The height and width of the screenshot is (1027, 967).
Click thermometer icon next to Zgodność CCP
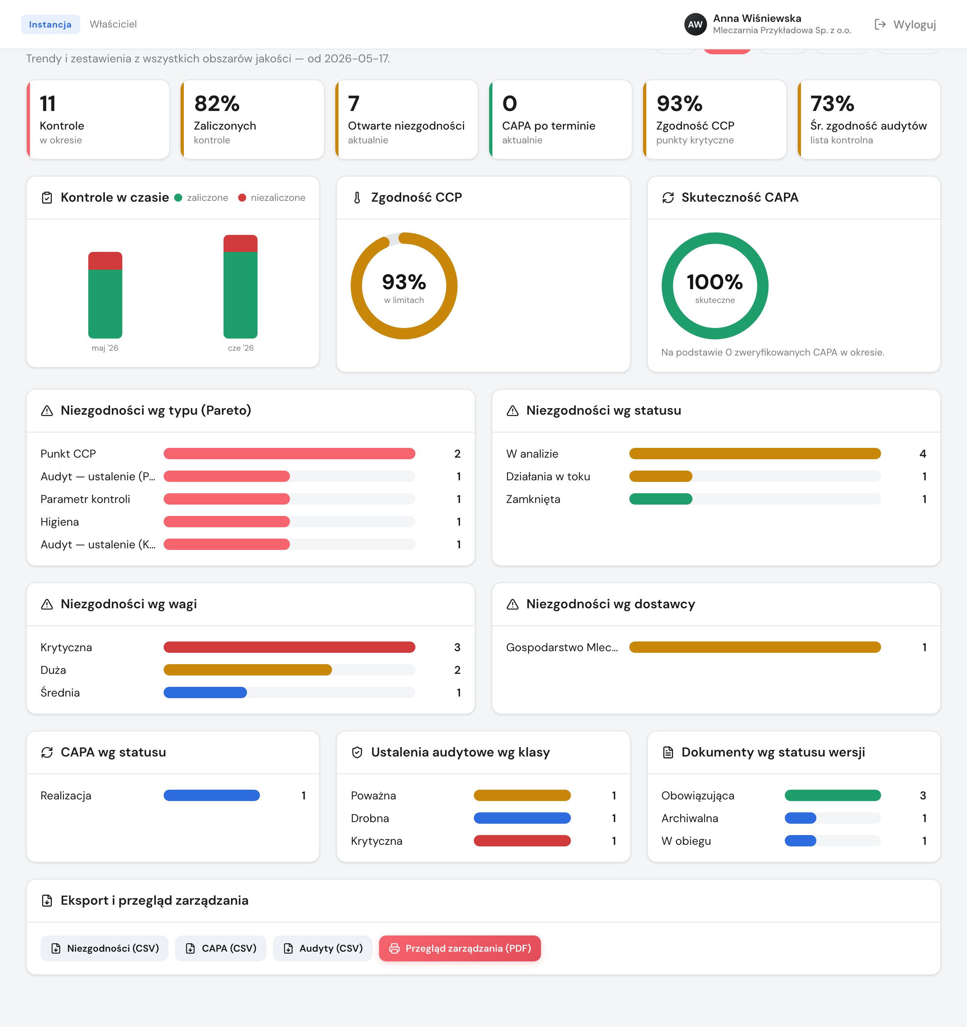357,197
